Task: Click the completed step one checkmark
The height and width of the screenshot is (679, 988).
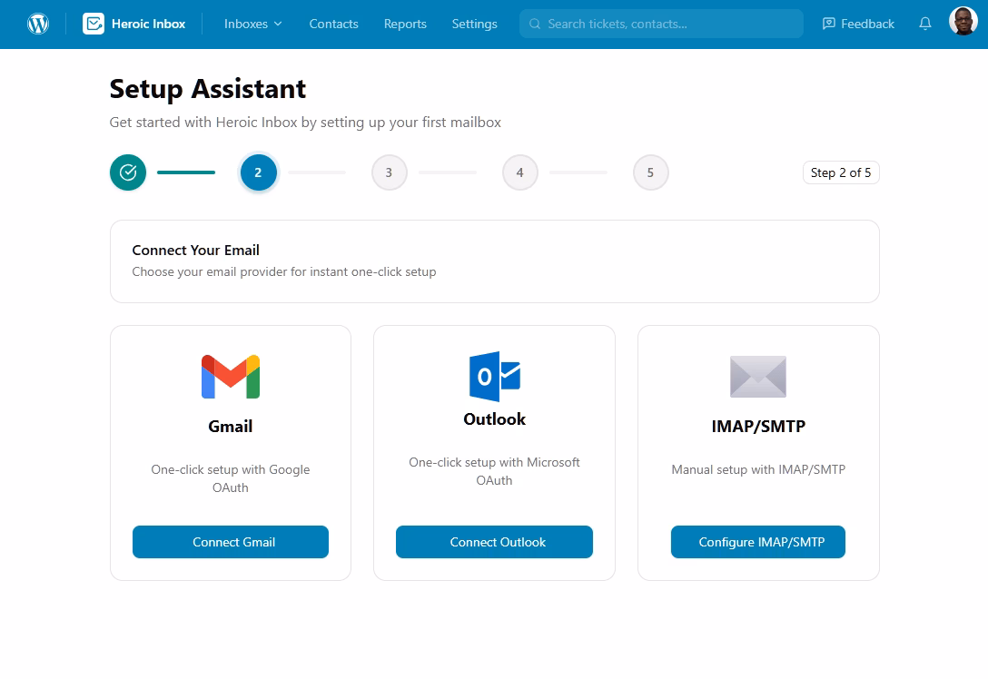Action: tap(128, 172)
